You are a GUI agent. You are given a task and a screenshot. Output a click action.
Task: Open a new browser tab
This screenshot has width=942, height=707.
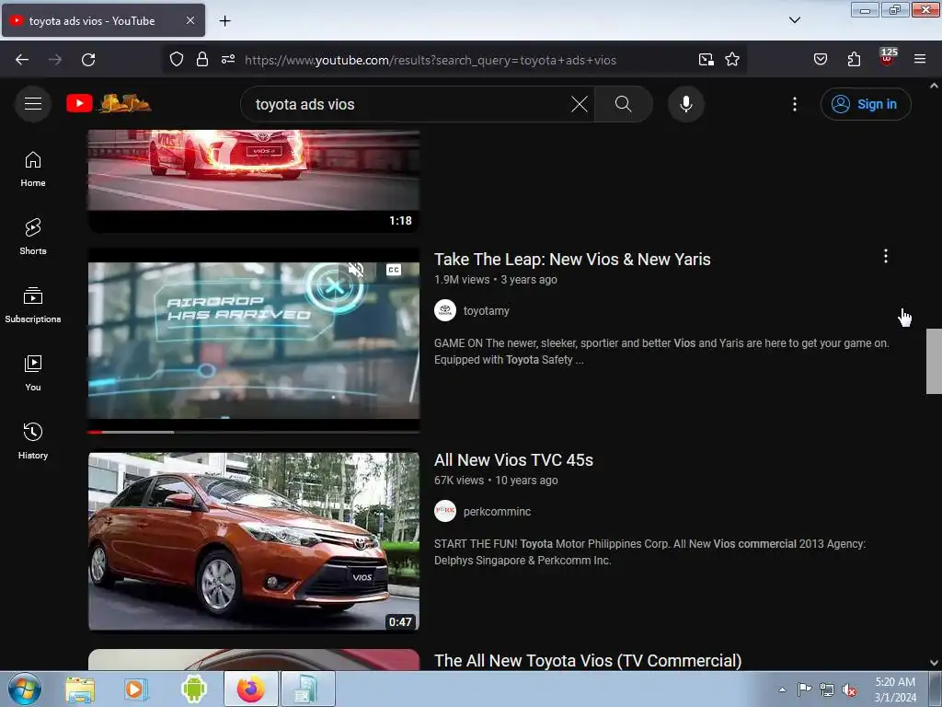(224, 20)
